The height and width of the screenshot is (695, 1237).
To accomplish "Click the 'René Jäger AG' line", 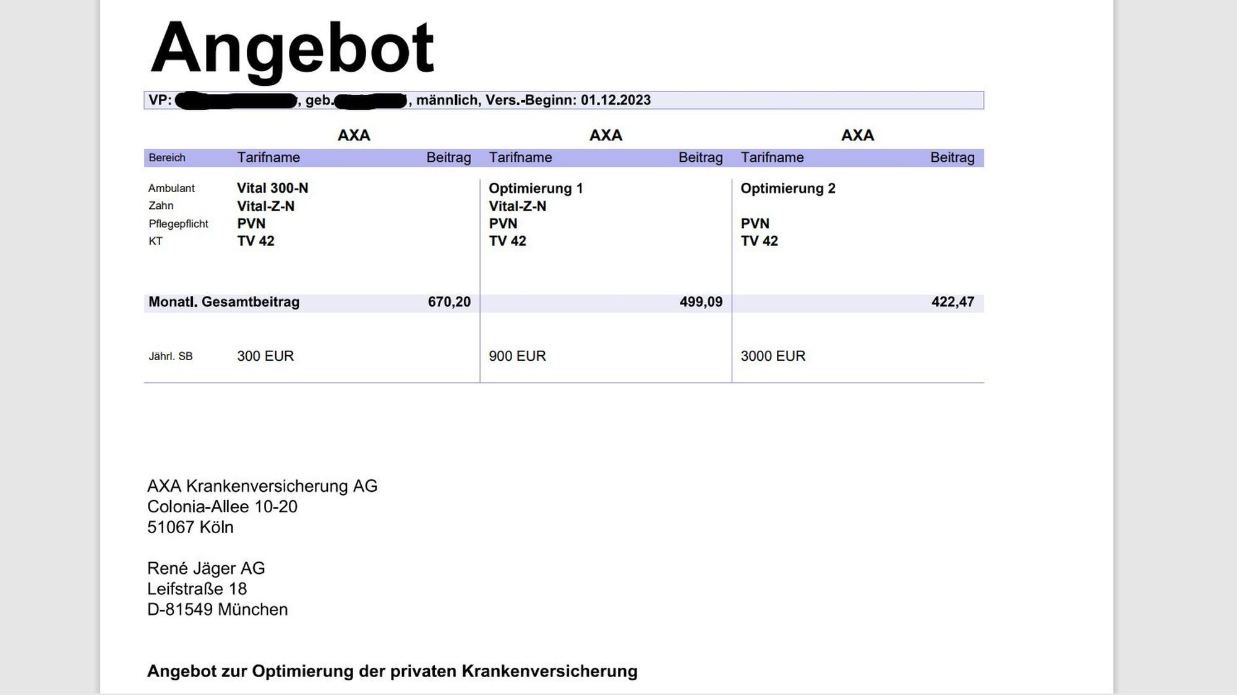I will click(206, 568).
